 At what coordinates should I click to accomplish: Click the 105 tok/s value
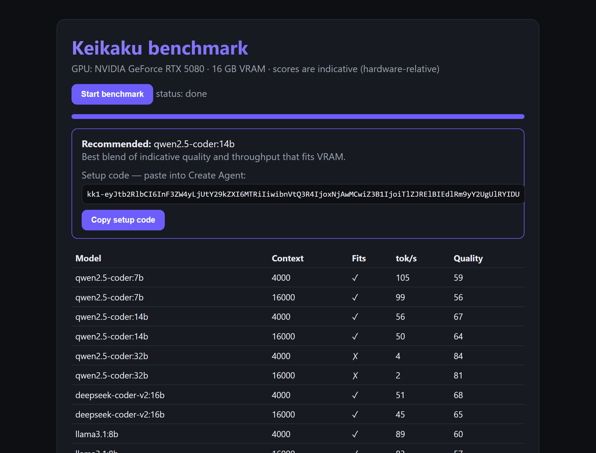pyautogui.click(x=403, y=278)
